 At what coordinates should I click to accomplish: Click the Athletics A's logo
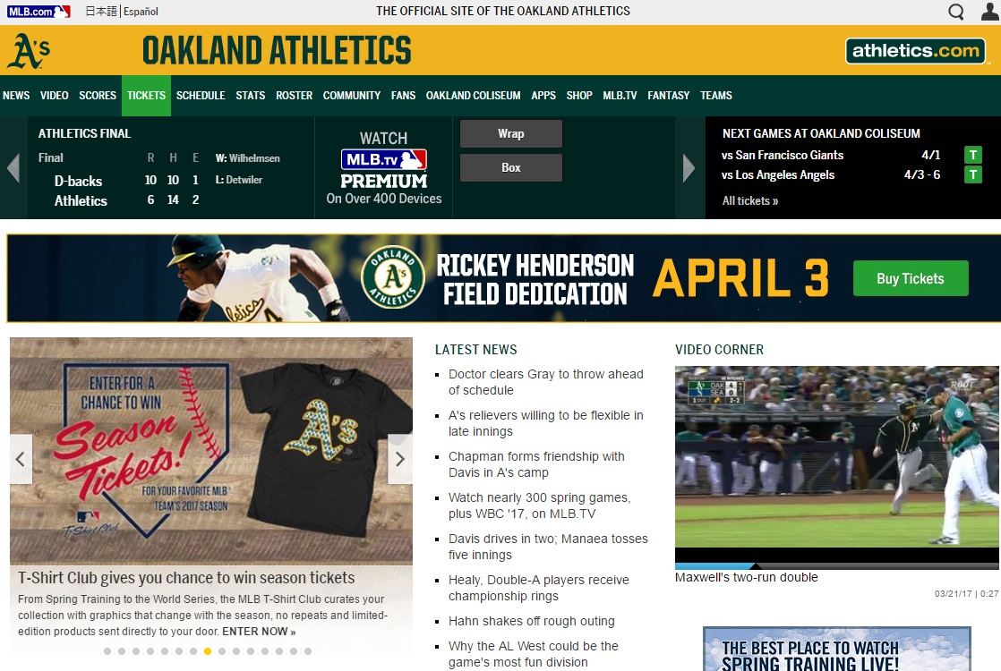tap(28, 50)
